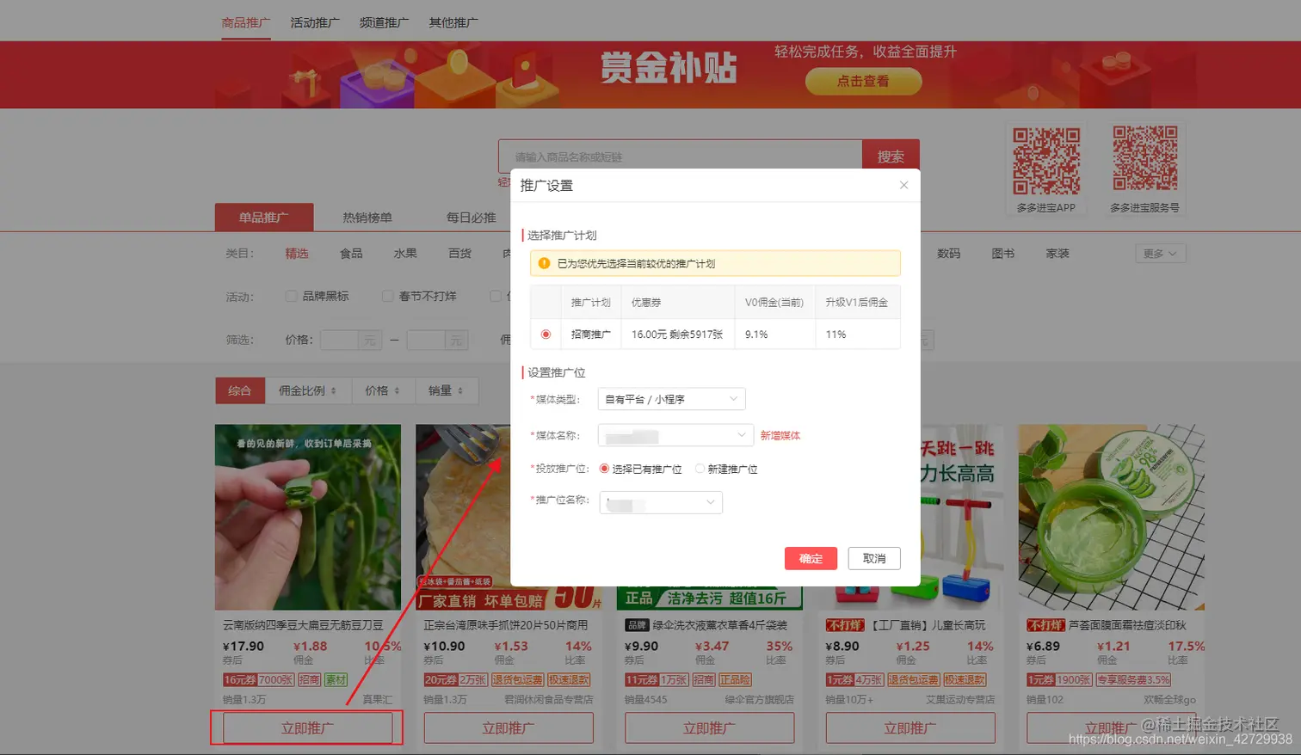Click 立即推广 under 云南版纳四季豆
Screen dimensions: 1301x755
308,728
